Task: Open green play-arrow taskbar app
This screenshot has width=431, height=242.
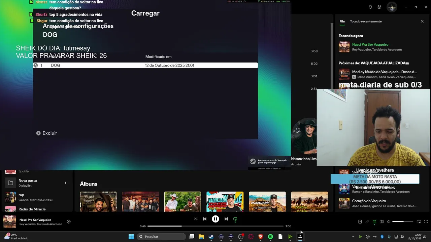Action: click(290, 237)
